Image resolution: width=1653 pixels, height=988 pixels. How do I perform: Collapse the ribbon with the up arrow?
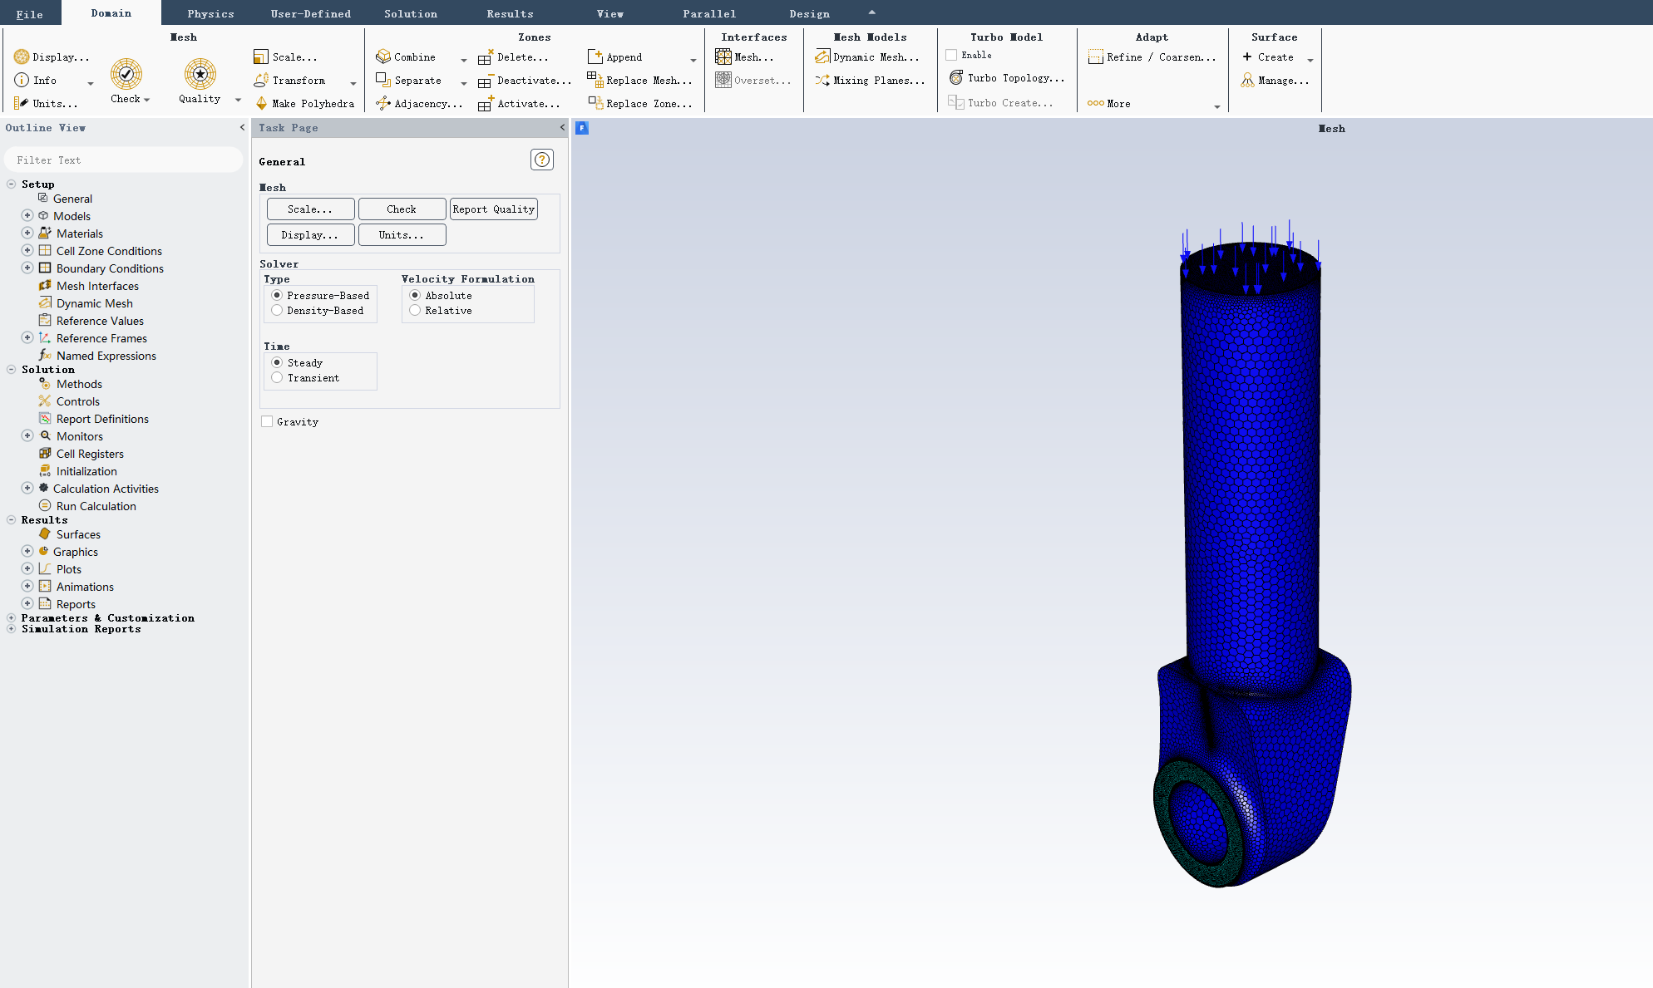pos(871,12)
